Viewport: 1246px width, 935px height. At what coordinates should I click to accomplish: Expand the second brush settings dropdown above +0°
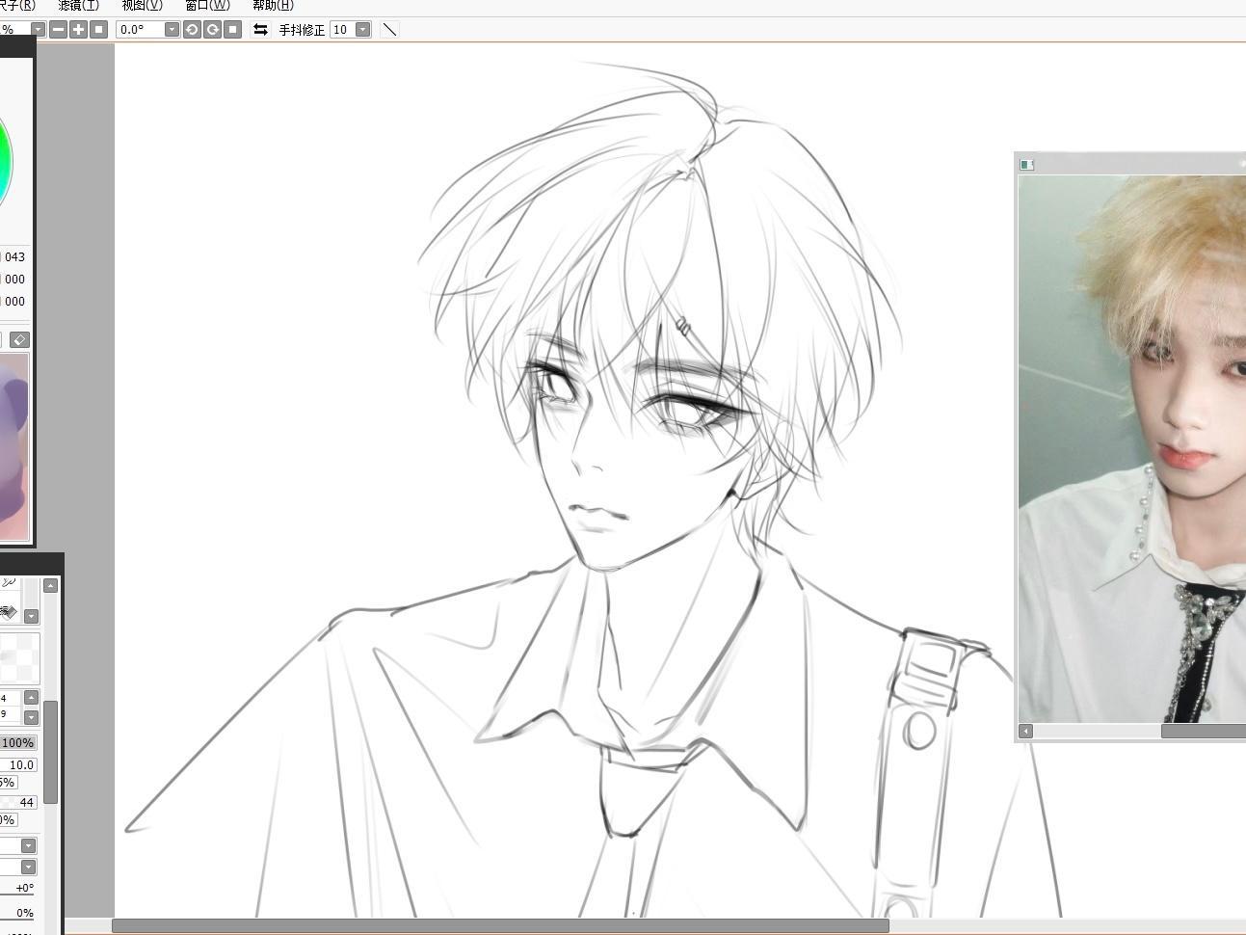click(28, 867)
